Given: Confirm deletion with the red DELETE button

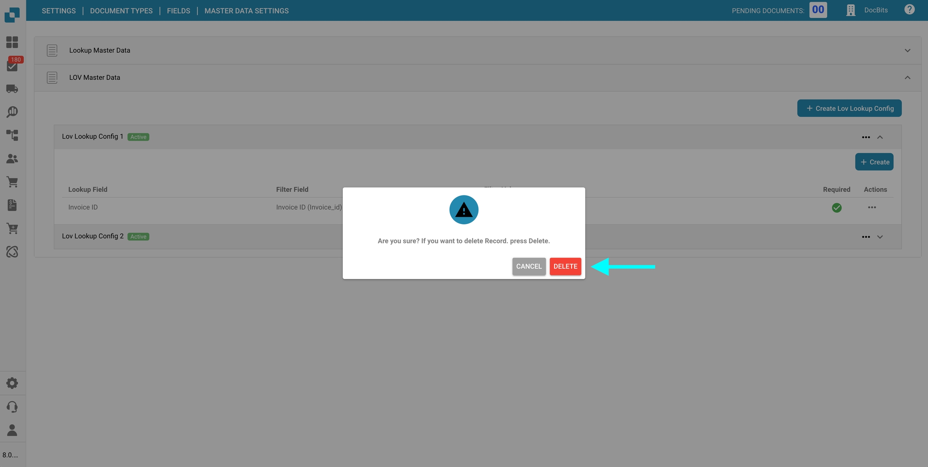Looking at the screenshot, I should pos(565,266).
